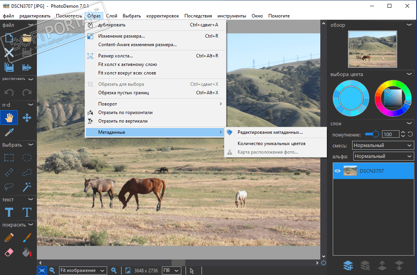Select the Move layer tool
This screenshot has width=417, height=275.
point(26,118)
